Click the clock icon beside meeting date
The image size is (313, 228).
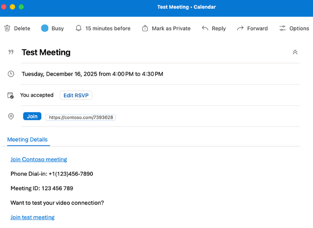click(x=11, y=74)
